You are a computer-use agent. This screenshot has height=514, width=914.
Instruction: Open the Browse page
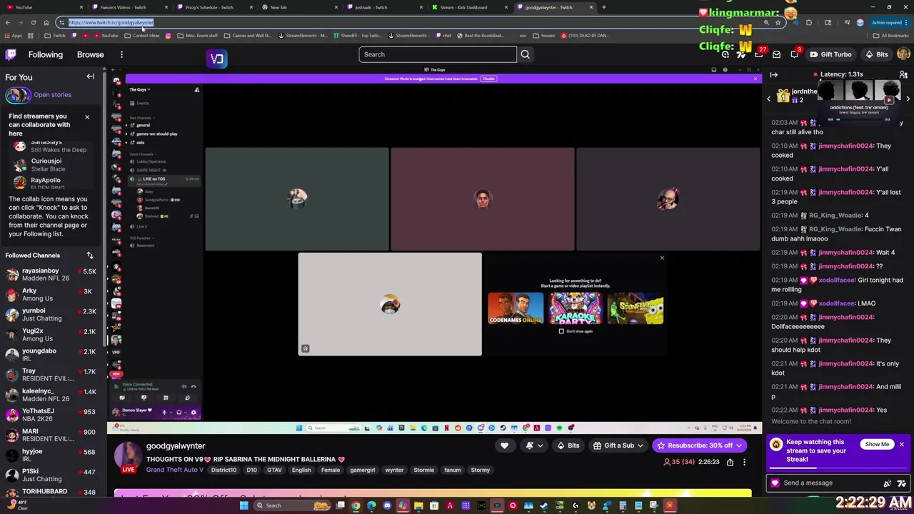[90, 54]
